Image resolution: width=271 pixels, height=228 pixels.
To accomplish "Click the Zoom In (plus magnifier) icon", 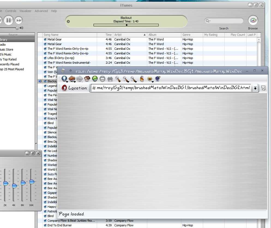I will 126,79.
